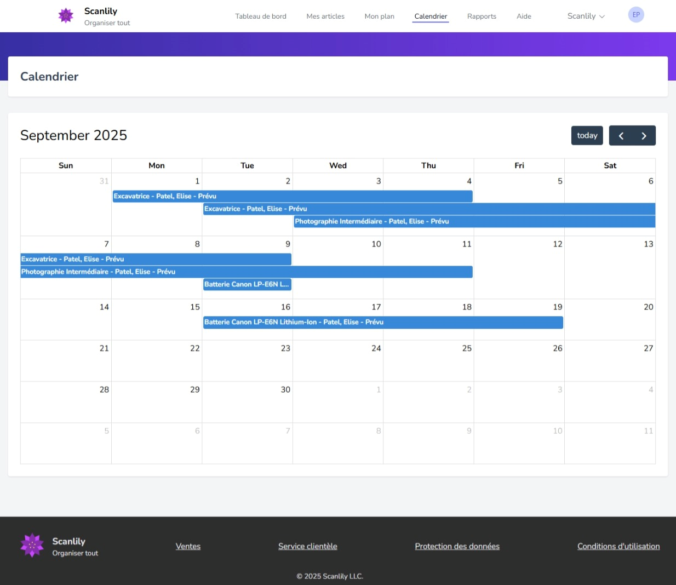Open the Mon plan page
Viewport: 676px width, 585px height.
click(x=379, y=16)
